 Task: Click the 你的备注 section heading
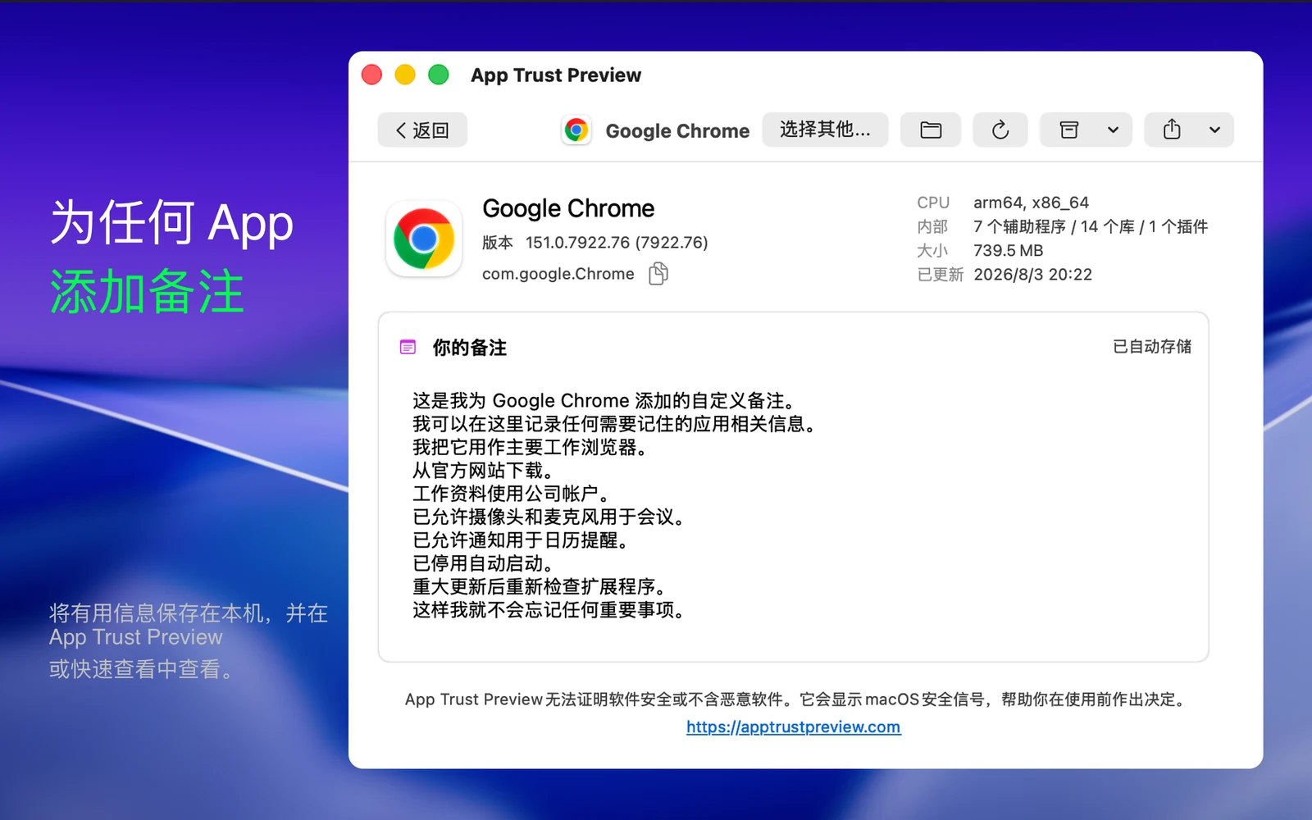coord(470,348)
